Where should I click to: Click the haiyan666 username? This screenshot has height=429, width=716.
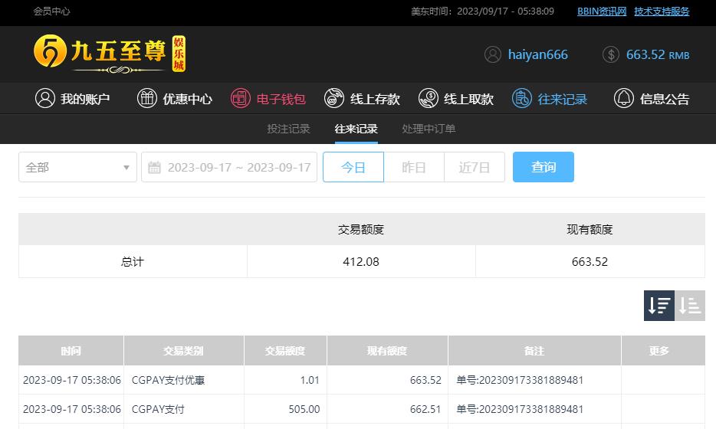(x=538, y=54)
